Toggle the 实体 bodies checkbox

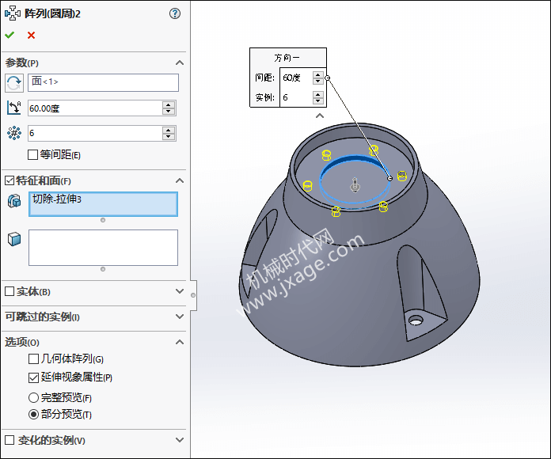(x=9, y=291)
